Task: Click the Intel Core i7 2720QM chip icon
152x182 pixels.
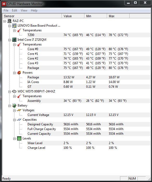Action: (x=14, y=40)
